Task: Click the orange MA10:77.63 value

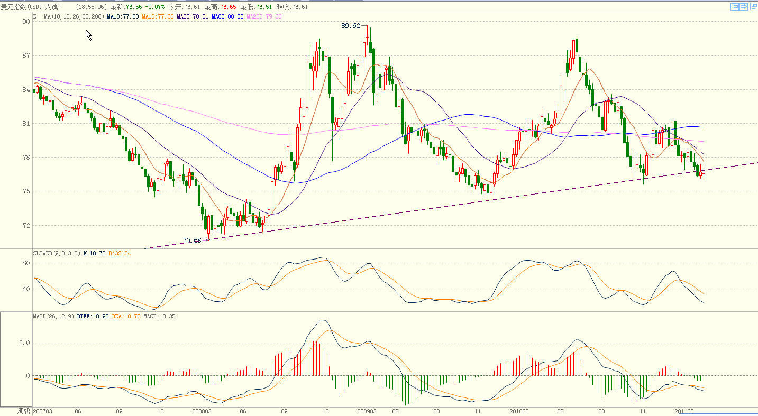Action: coord(158,17)
